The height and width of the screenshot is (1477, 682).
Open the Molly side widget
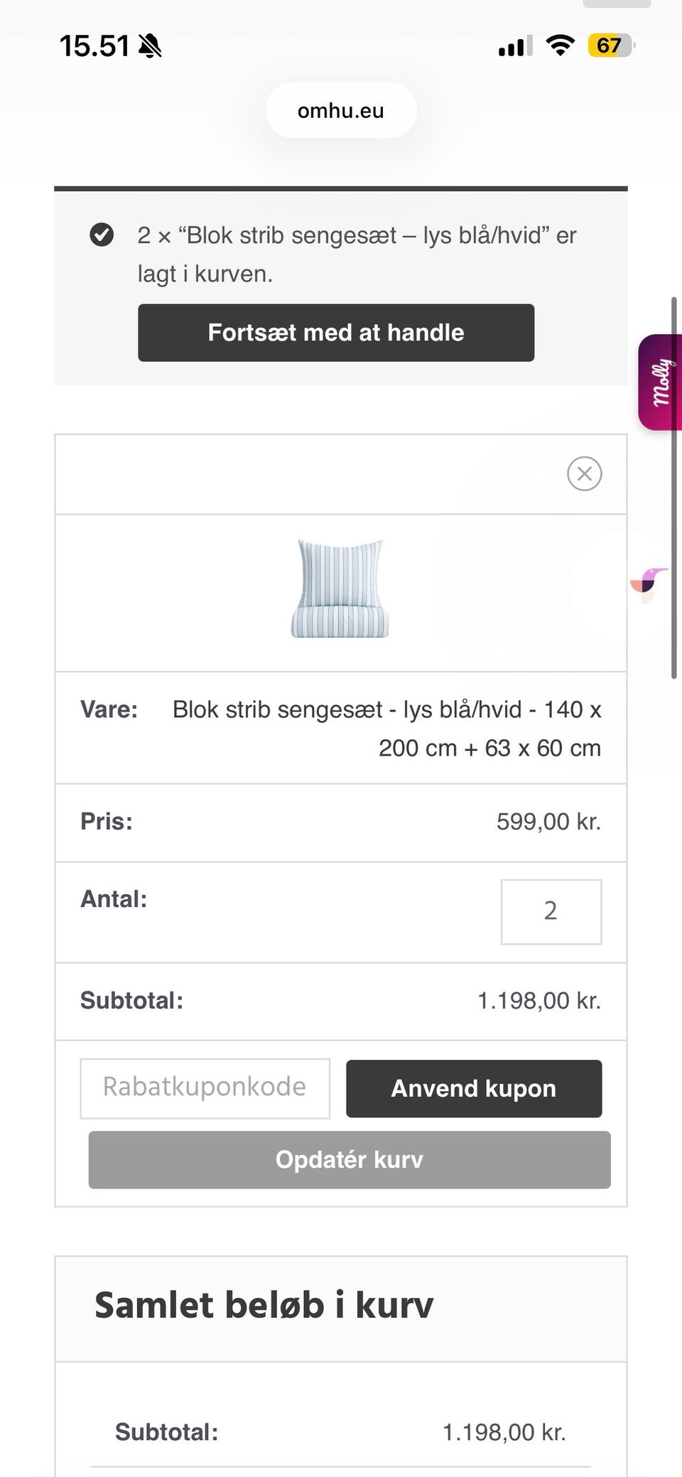click(661, 382)
